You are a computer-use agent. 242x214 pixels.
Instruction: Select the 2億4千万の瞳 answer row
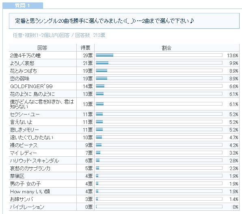[124, 55]
